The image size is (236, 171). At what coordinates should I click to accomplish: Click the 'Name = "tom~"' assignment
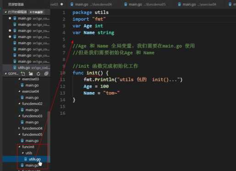(x=102, y=93)
